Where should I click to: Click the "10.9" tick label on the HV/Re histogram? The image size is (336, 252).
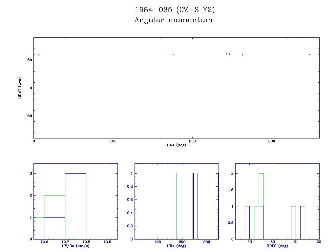tap(108, 242)
